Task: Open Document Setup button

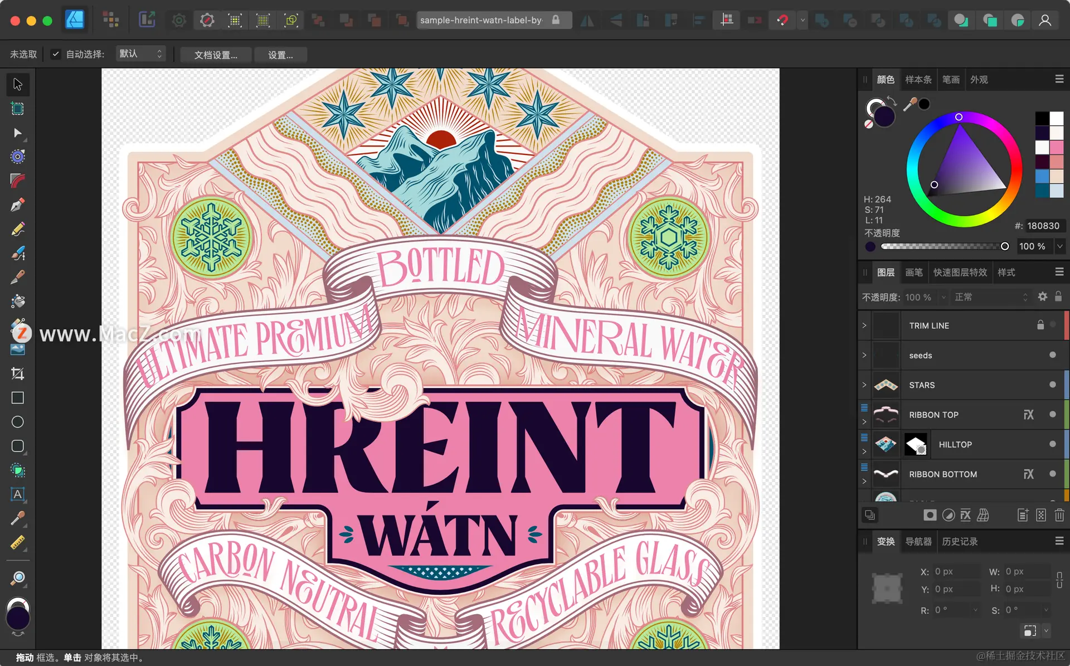Action: click(x=216, y=55)
